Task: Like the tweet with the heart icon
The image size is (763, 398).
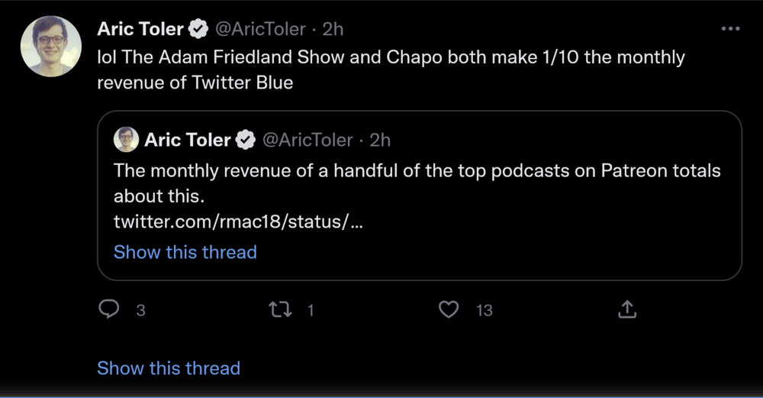Action: (x=449, y=309)
